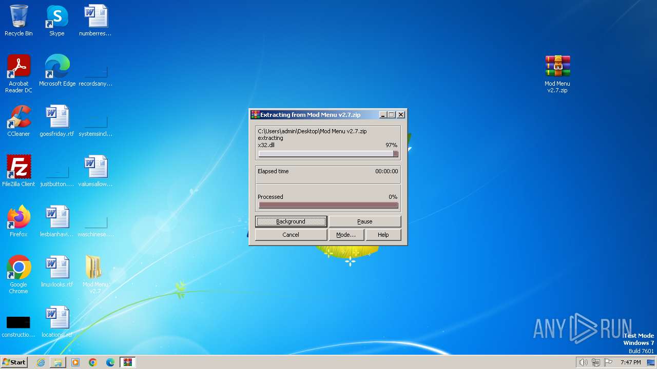Close the extraction dialog
The height and width of the screenshot is (369, 657).
tap(401, 115)
